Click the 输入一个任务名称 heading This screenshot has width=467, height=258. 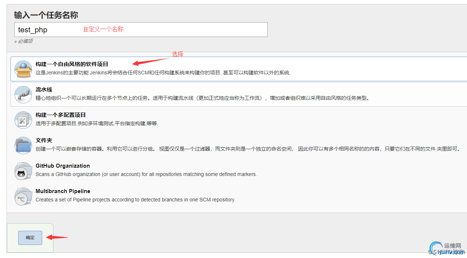pyautogui.click(x=46, y=15)
